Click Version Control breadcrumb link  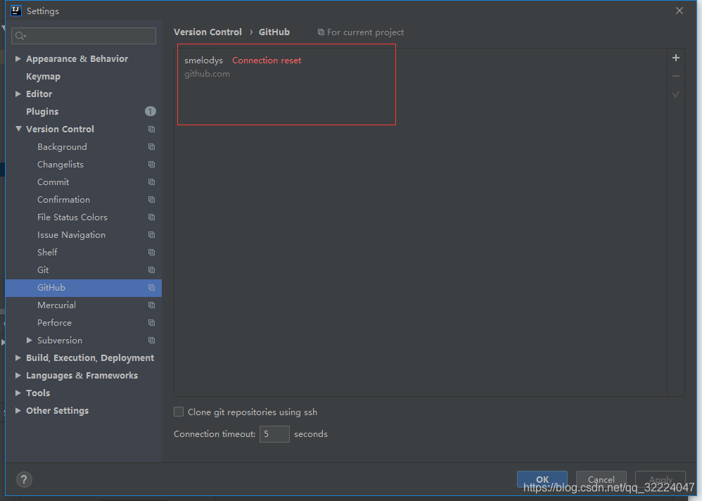point(208,32)
